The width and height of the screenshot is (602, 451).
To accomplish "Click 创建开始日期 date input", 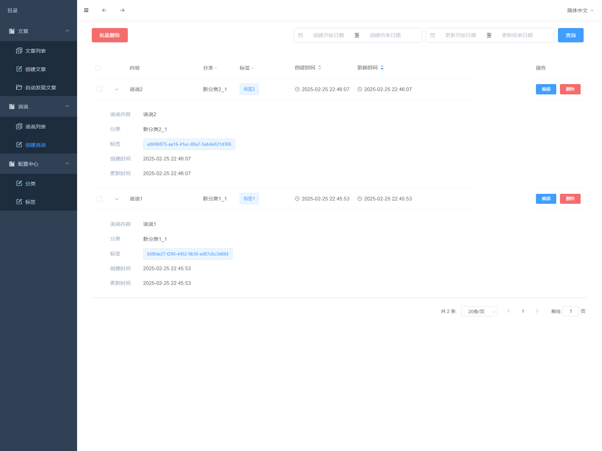I will click(x=328, y=35).
